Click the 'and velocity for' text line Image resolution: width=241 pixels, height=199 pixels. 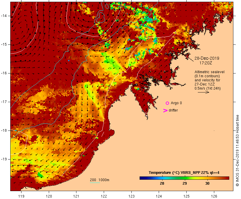pos(207,80)
